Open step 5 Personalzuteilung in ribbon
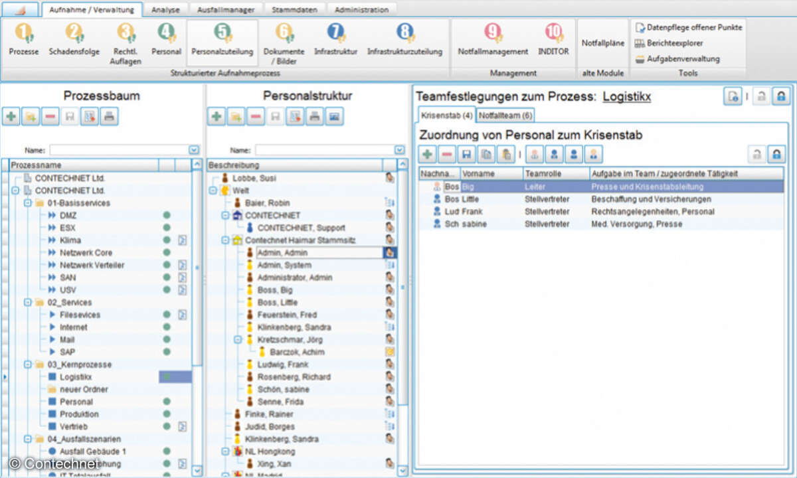 [x=222, y=39]
